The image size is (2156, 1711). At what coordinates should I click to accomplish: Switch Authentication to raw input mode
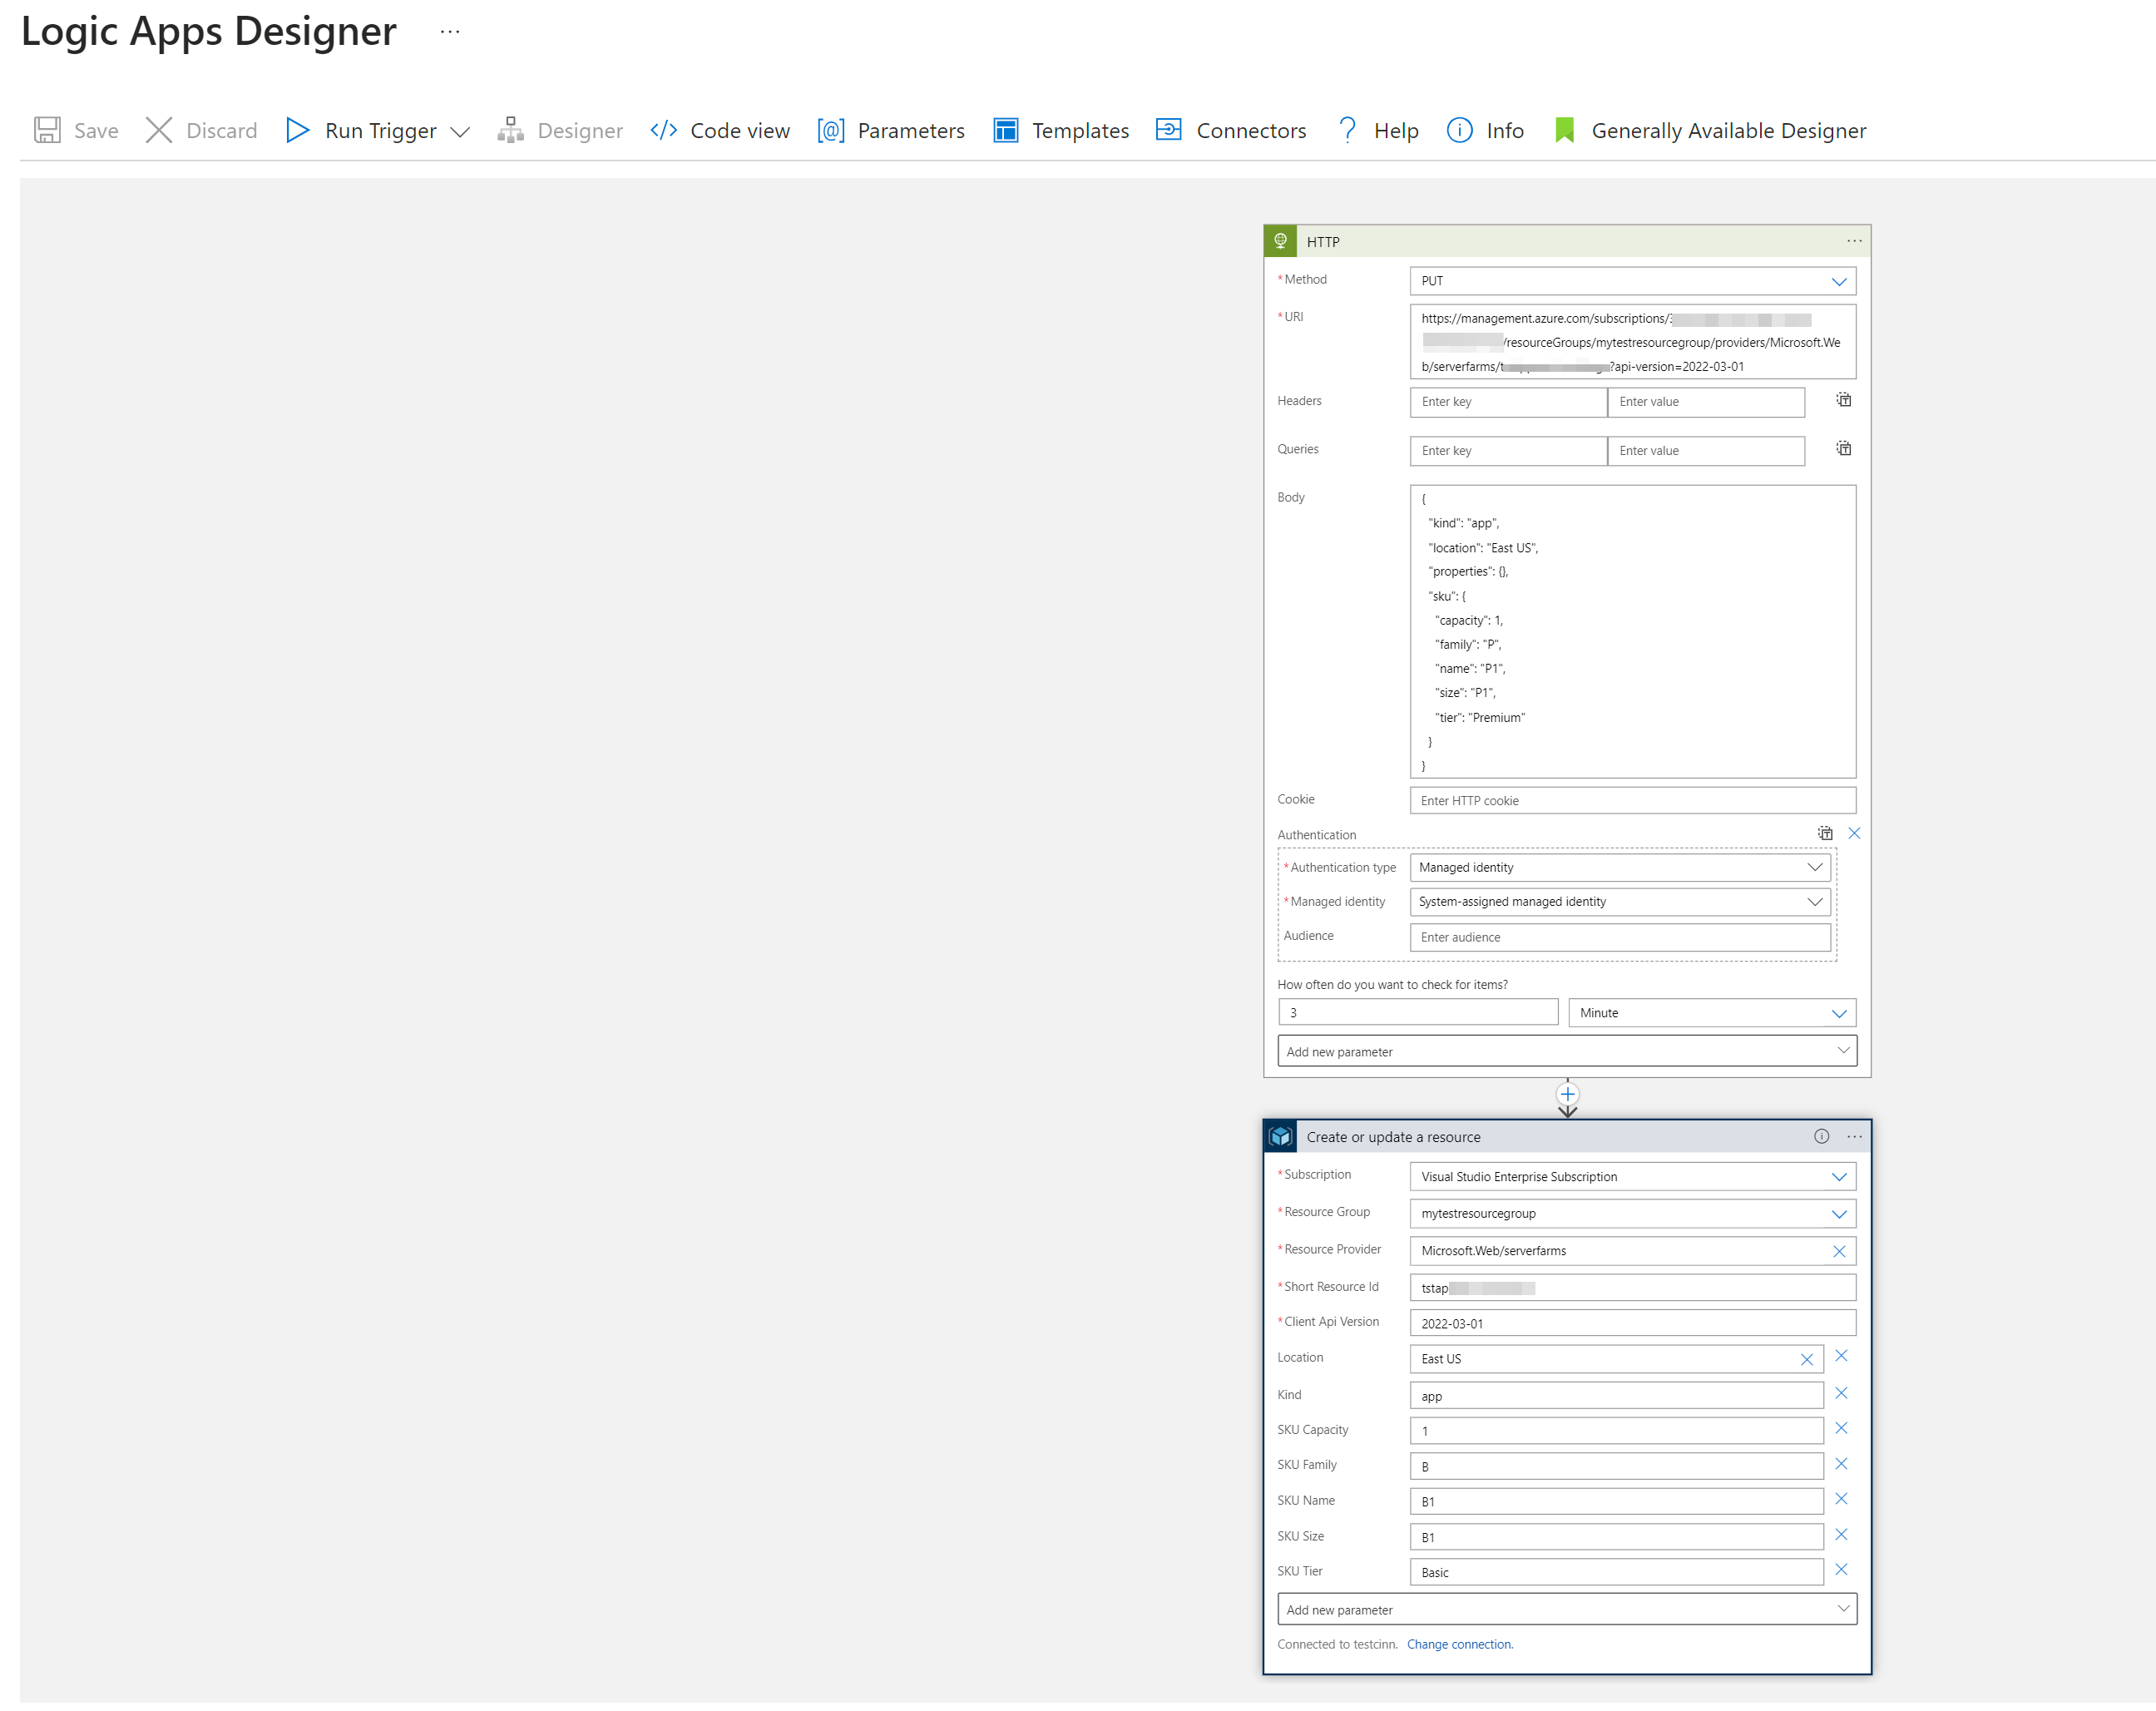1824,832
